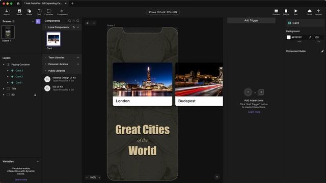Viewport: 326px width, 183px height.
Task: Click the Add Trigger button
Action: (251, 20)
